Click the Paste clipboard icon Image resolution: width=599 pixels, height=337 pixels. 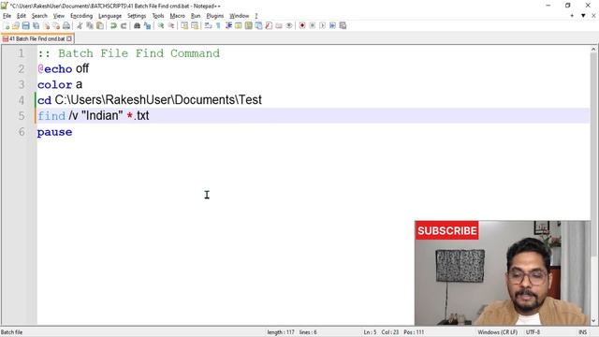(x=100, y=25)
